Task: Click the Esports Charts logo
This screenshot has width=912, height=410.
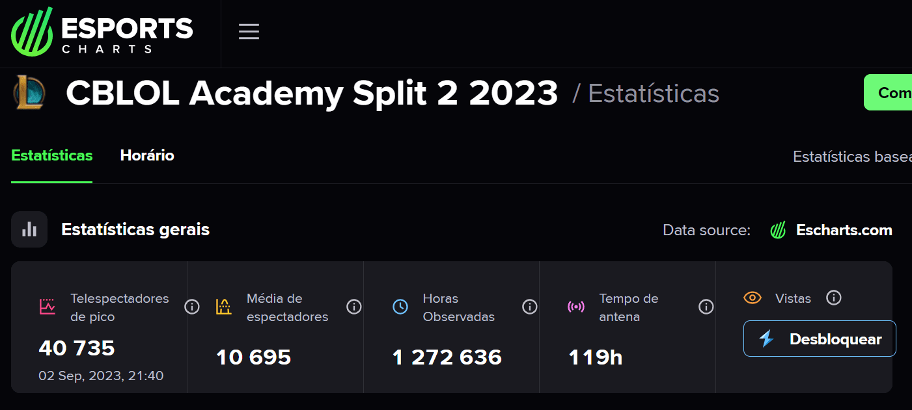Action: click(101, 32)
